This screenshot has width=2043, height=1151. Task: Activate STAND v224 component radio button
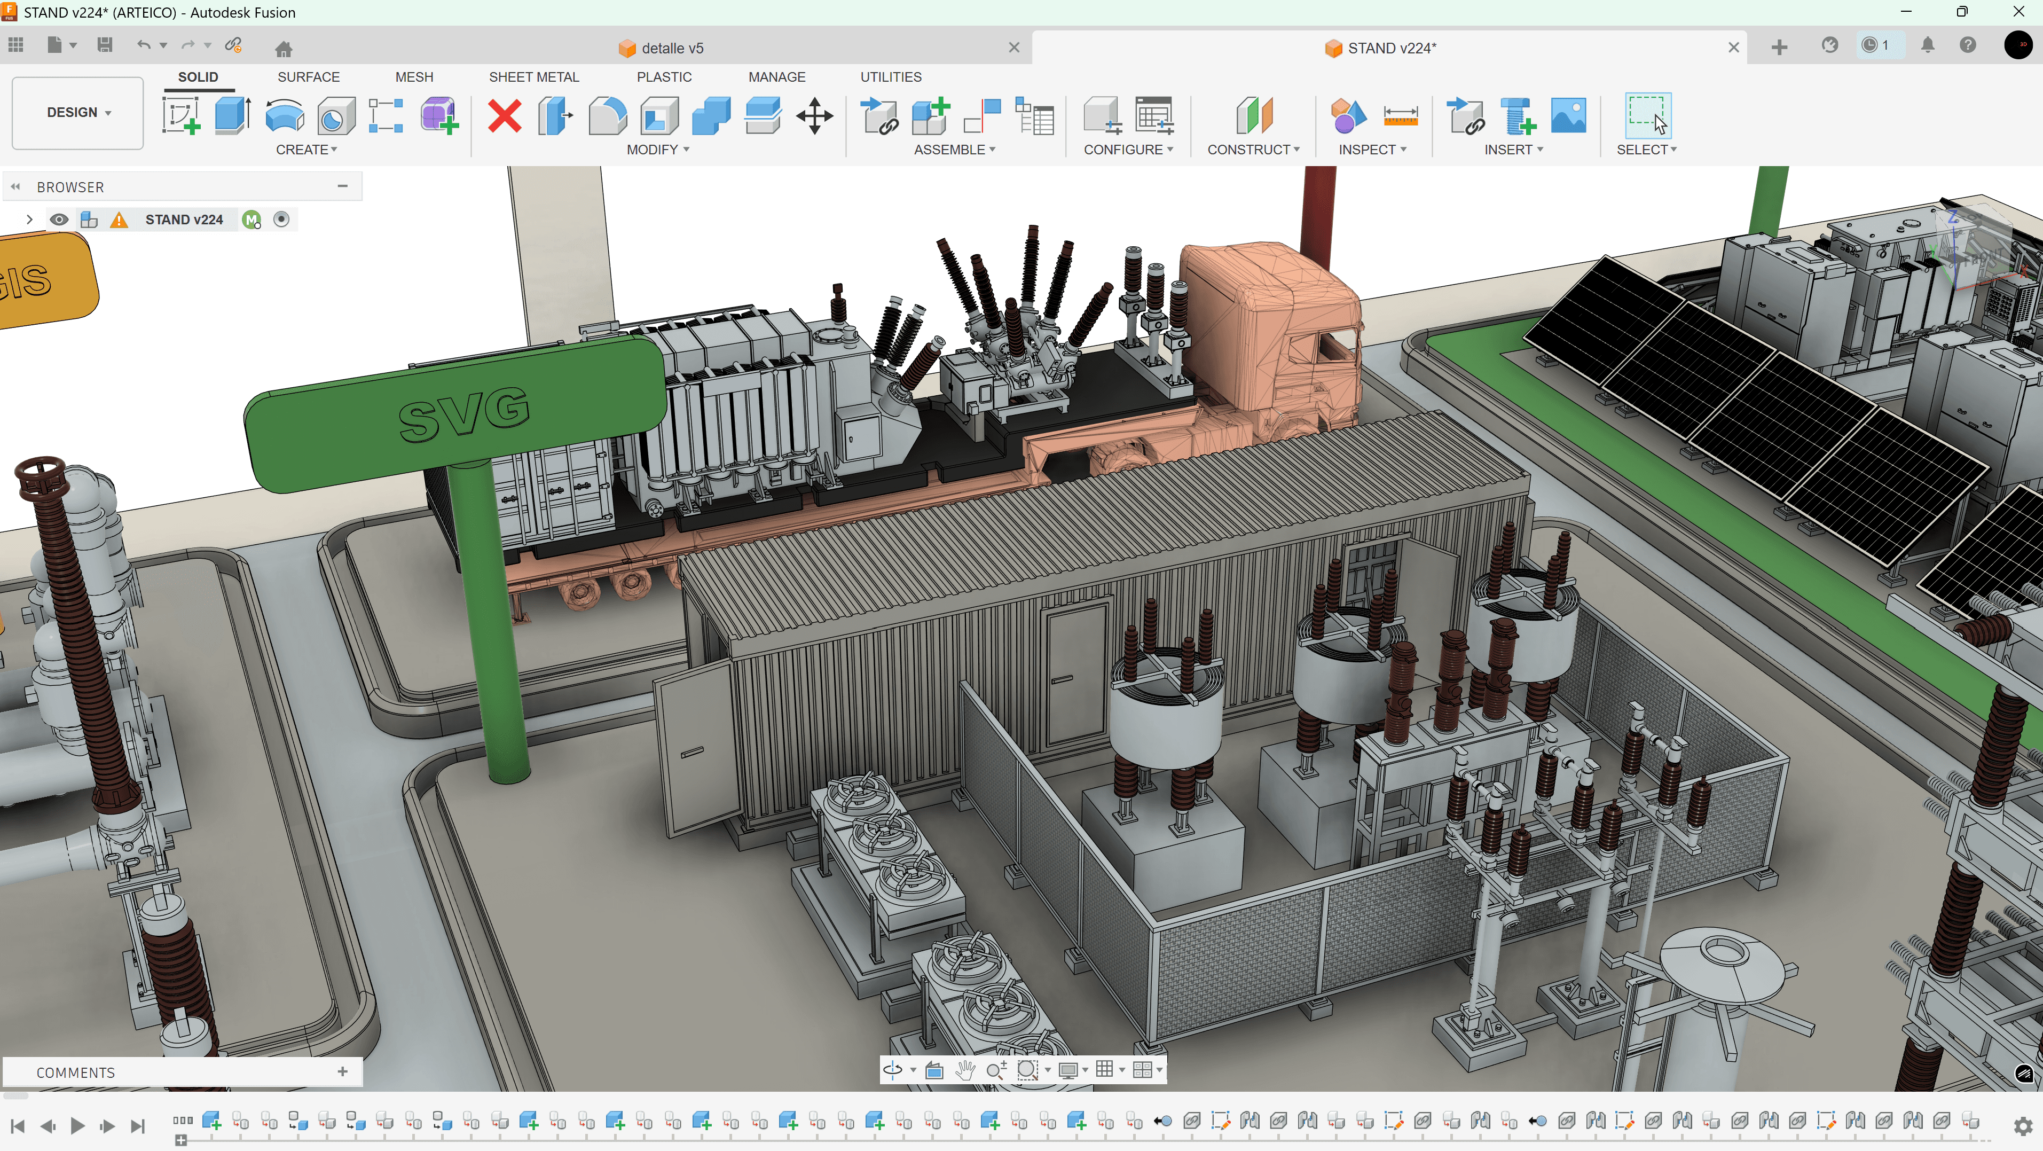click(281, 220)
